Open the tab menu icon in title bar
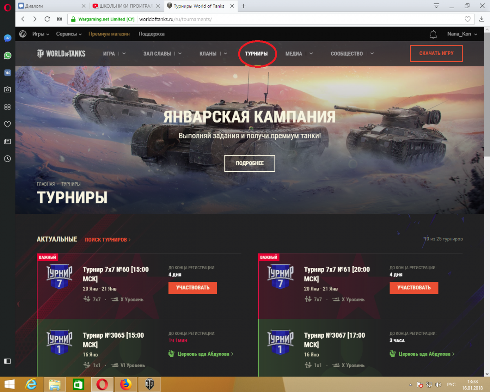The height and width of the screenshot is (392, 490). pos(437,6)
